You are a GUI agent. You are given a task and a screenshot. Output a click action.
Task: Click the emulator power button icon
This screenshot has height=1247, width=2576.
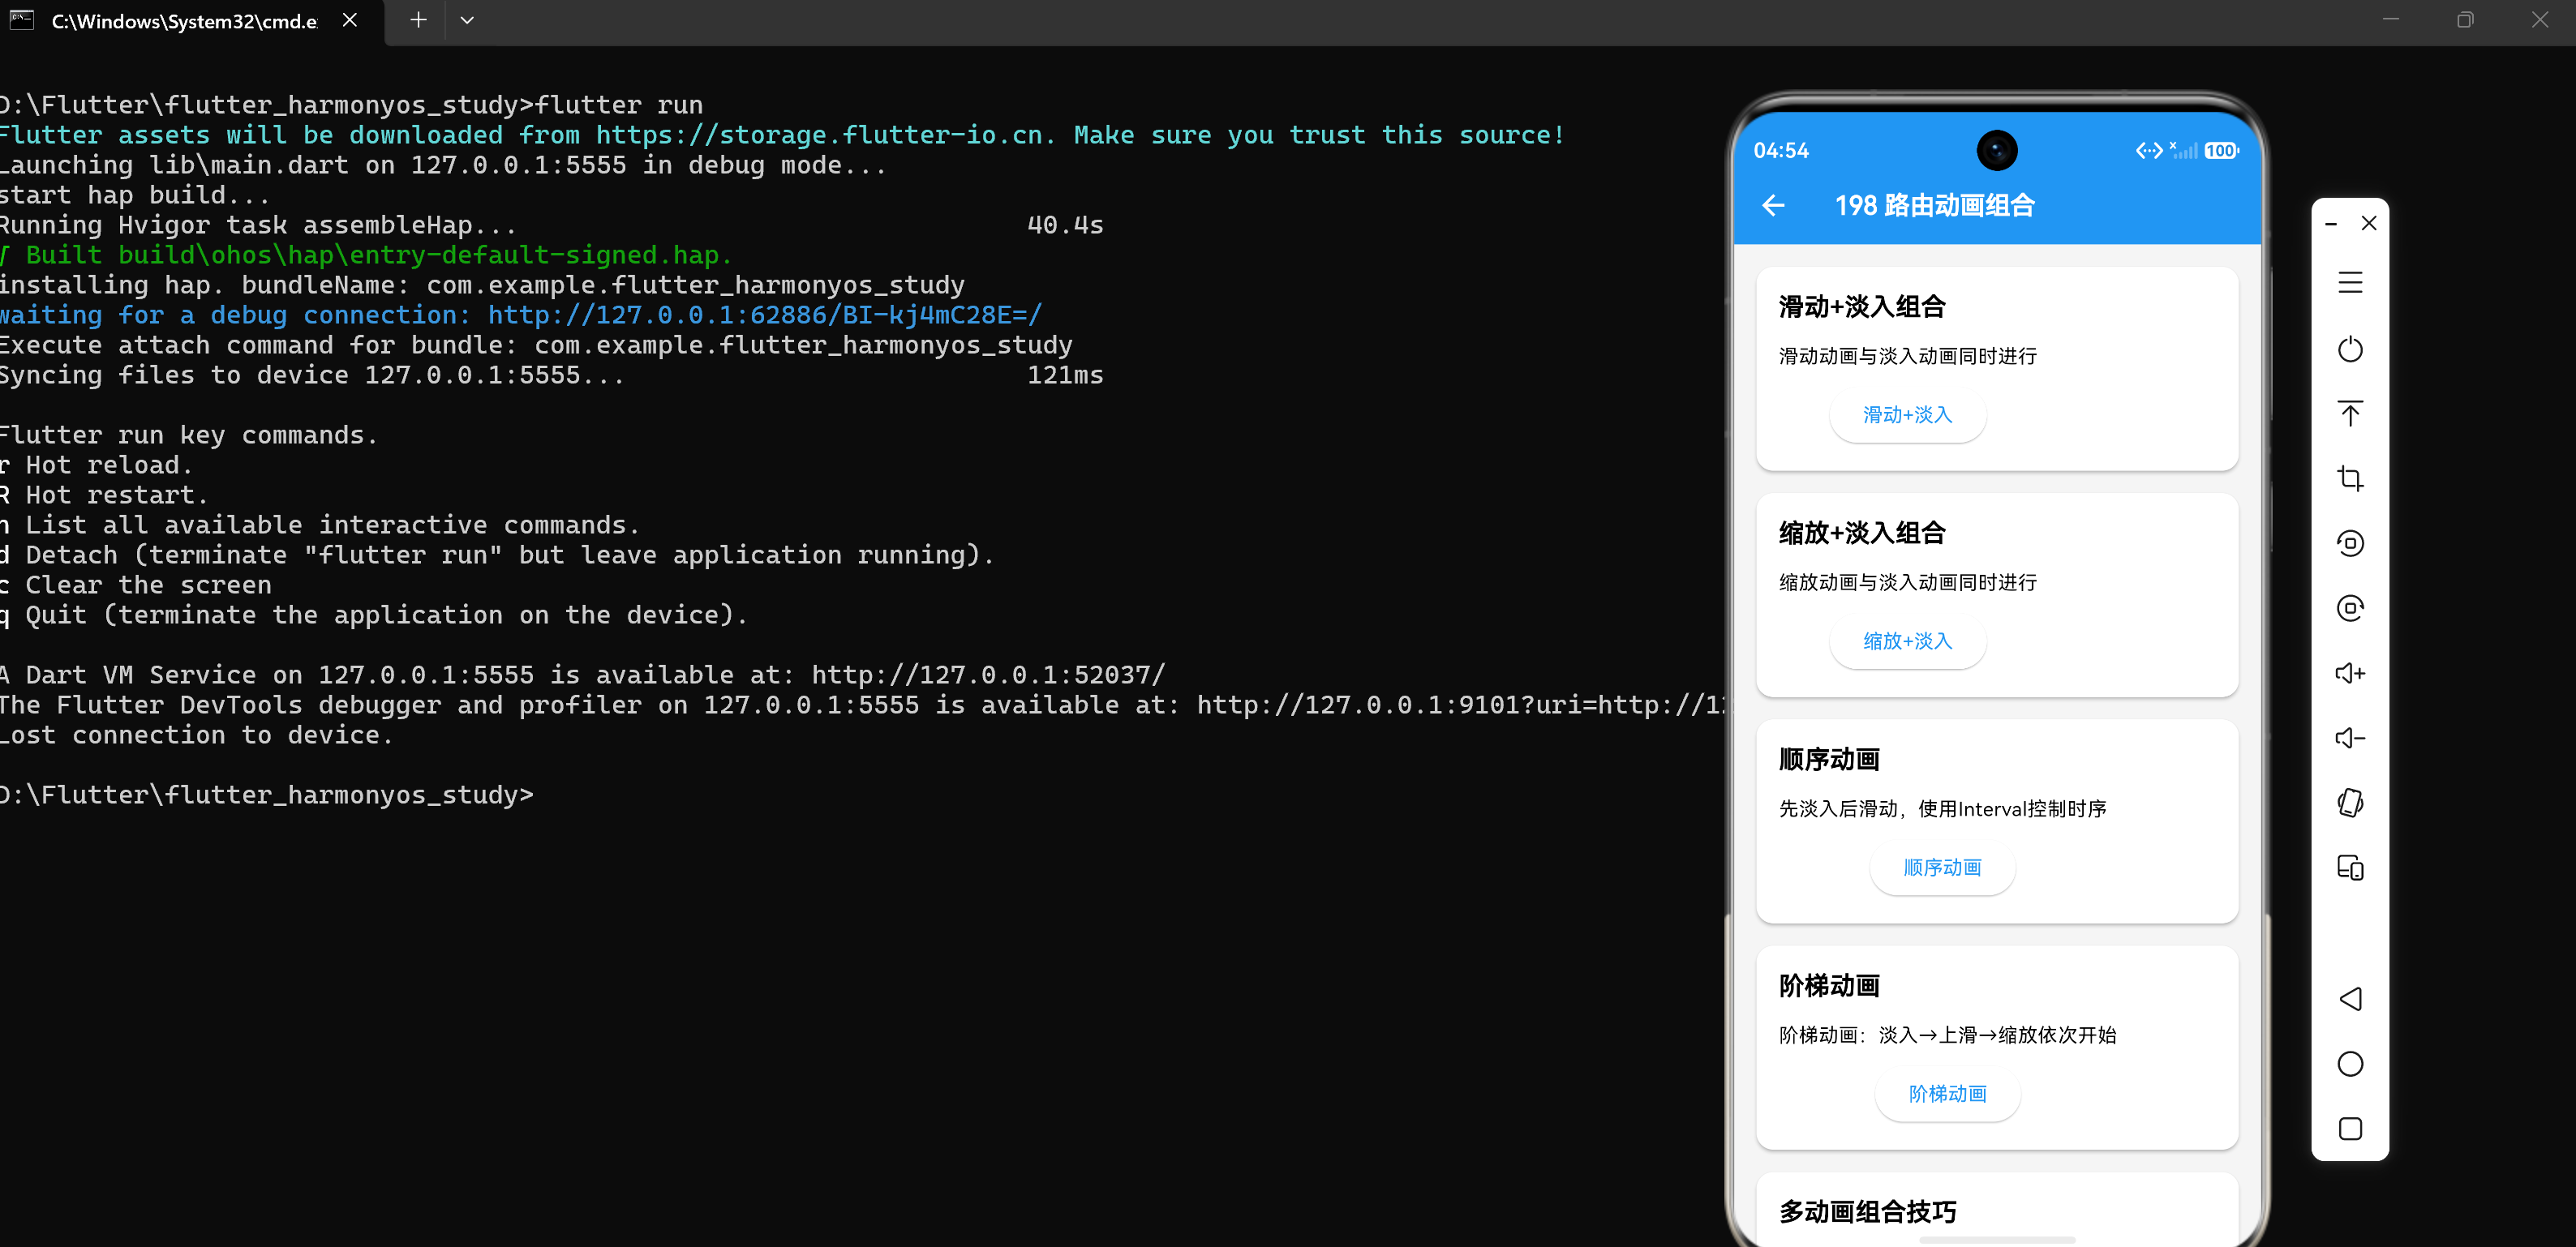pyautogui.click(x=2350, y=349)
